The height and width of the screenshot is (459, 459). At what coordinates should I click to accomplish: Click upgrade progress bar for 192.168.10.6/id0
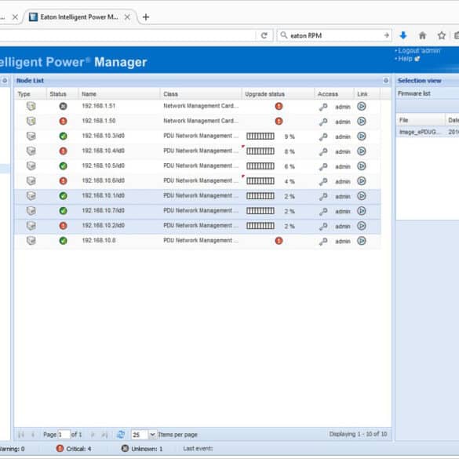point(260,181)
